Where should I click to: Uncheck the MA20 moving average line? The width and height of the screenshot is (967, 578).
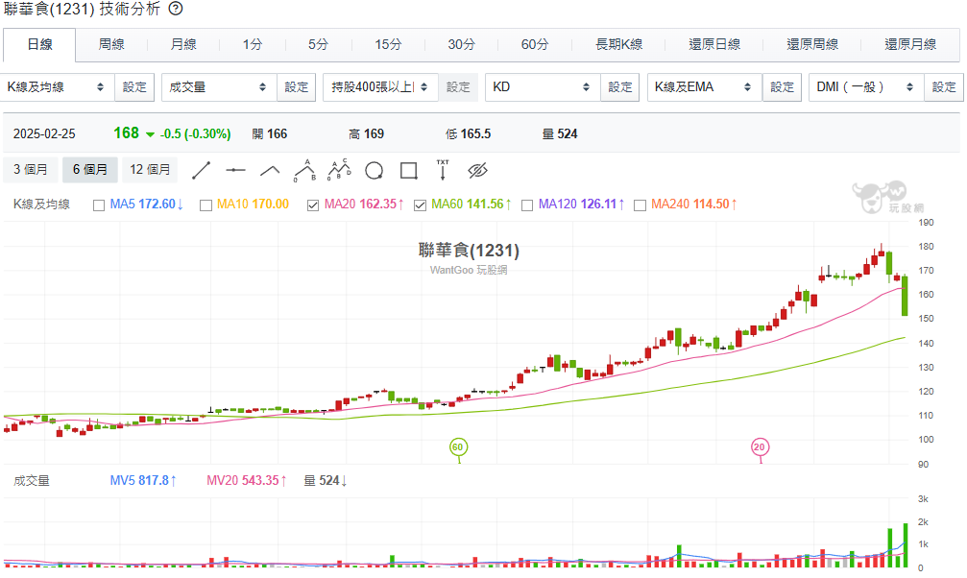coord(313,205)
